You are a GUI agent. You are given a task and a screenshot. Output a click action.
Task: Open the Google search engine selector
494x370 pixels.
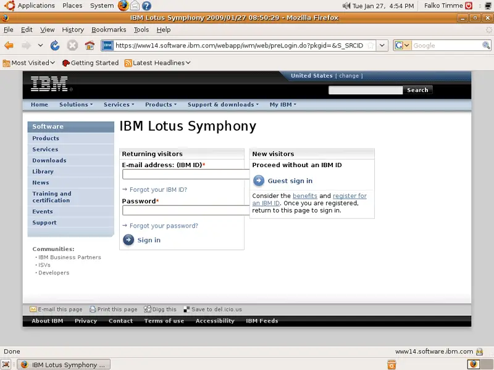pyautogui.click(x=402, y=45)
